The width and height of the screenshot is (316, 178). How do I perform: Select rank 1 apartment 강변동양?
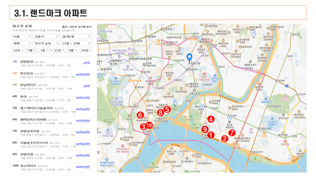(51, 63)
